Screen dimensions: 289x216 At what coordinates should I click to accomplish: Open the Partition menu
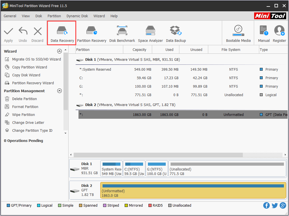tap(54, 16)
